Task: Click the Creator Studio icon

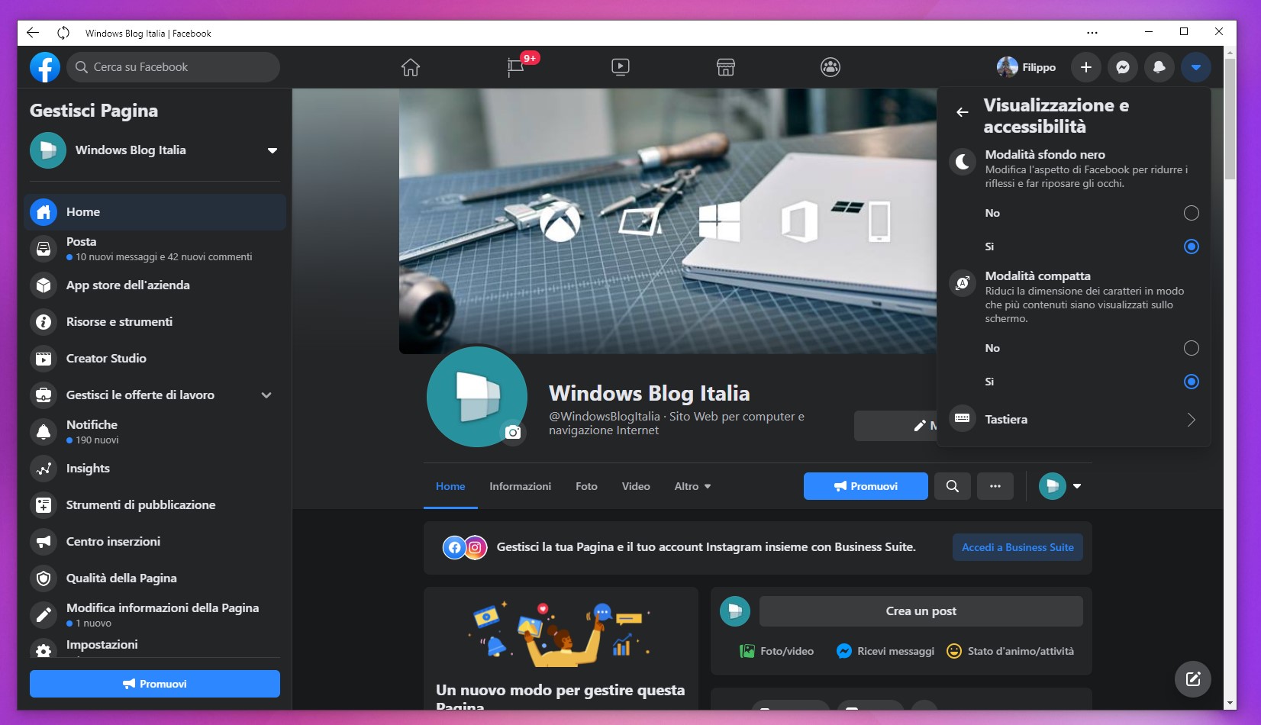Action: point(44,359)
